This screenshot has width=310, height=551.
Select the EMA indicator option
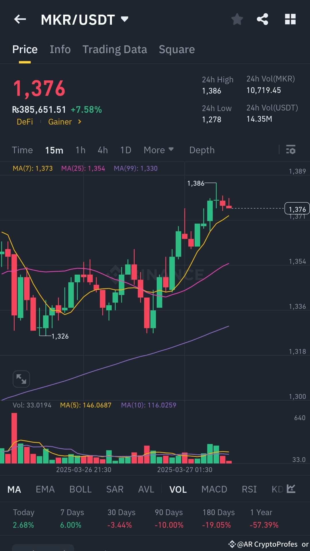(45, 489)
